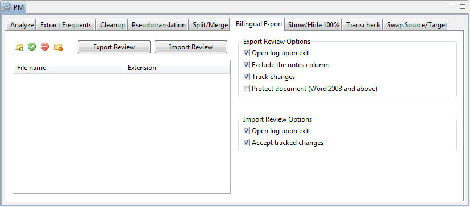This screenshot has height=207, width=470.
Task: Maximize the PM view panel
Action: click(463, 5)
